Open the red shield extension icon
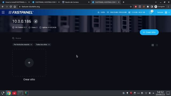Screen dimensions: 171x96 point(136,7)
